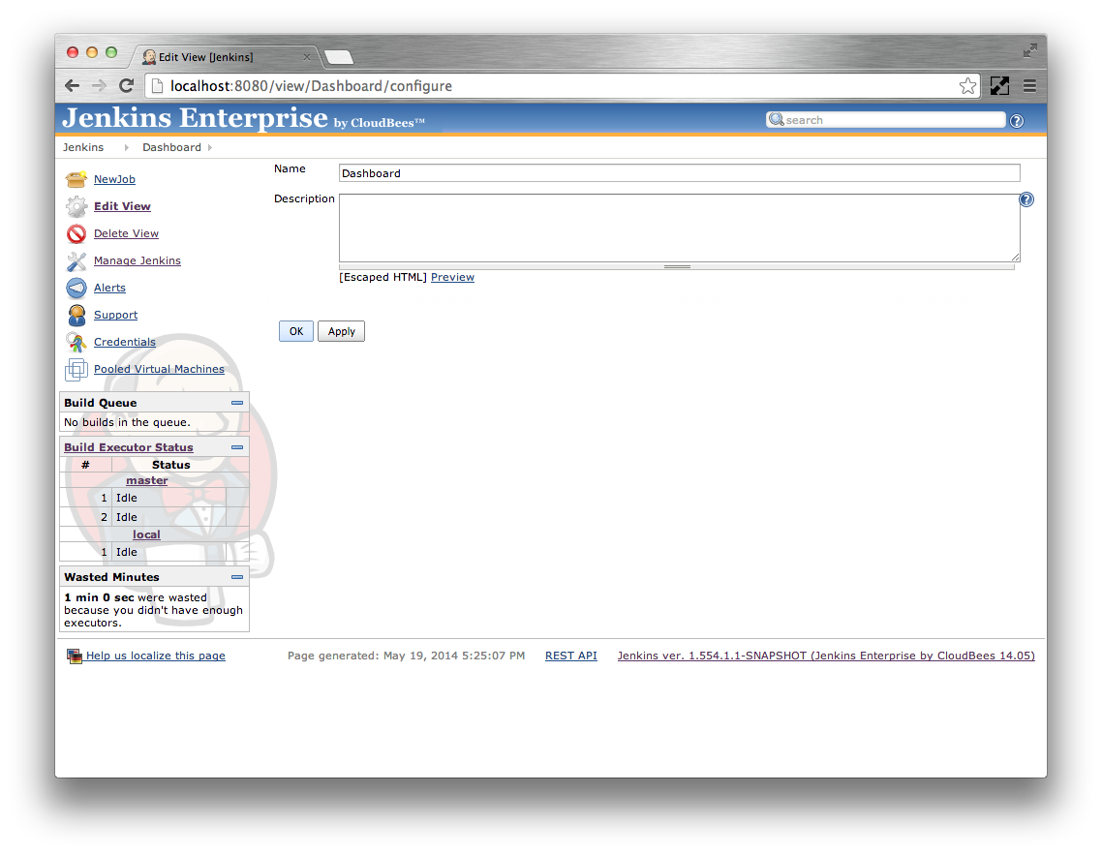
Task: Open the Dashboard breadcrumb dropdown arrow
Action: tap(209, 147)
